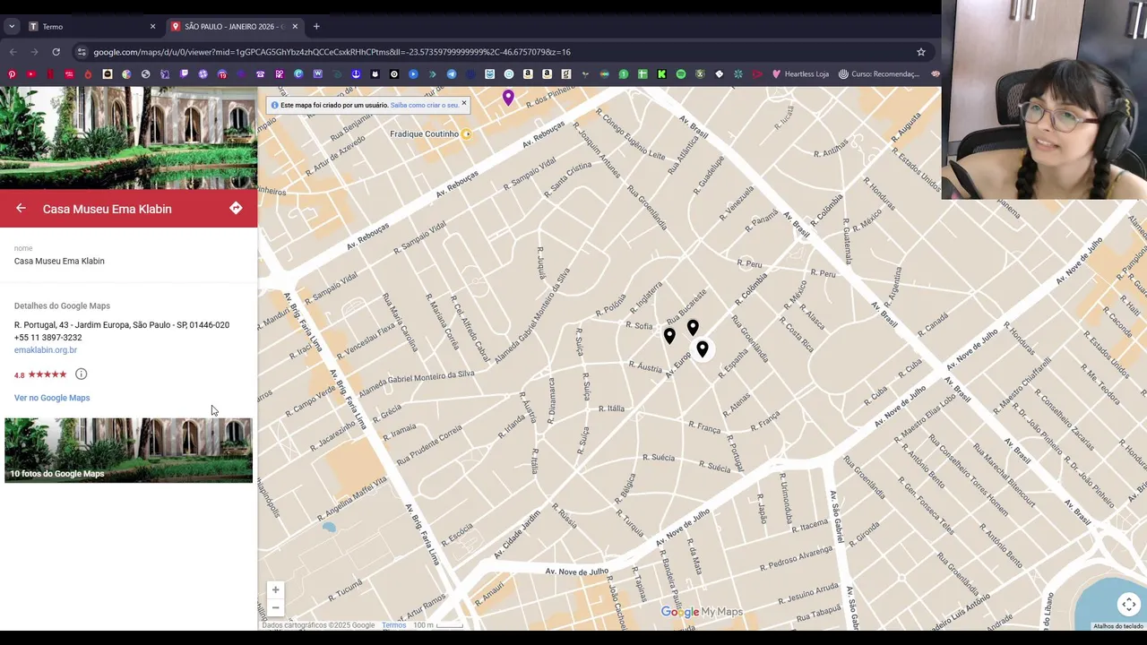Screen dimensions: 1147x645
Task: Toggle fullscreen map view button
Action: tap(1129, 605)
